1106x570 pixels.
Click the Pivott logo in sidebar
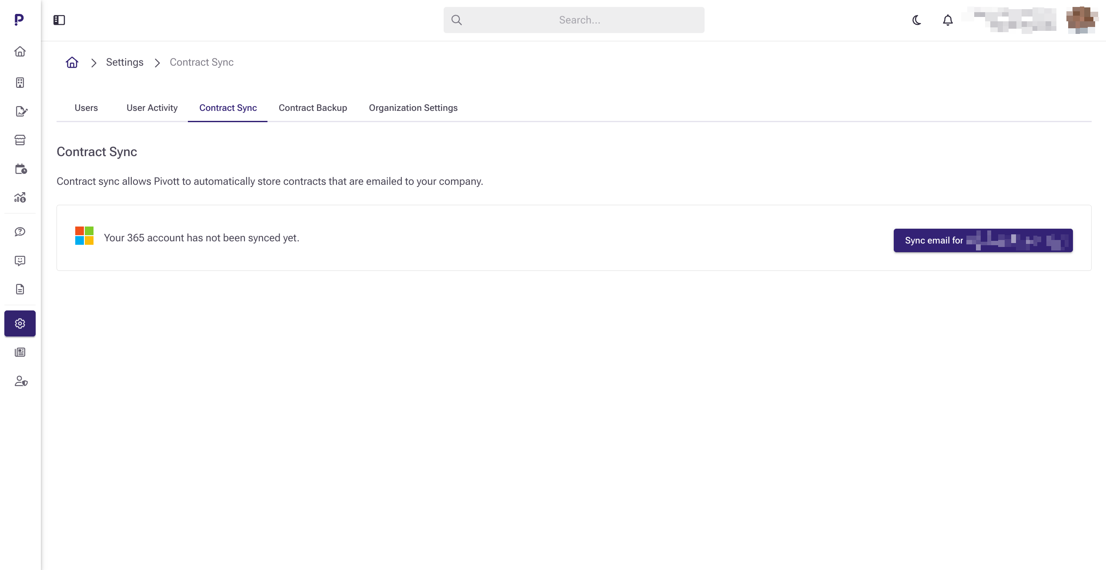tap(19, 20)
